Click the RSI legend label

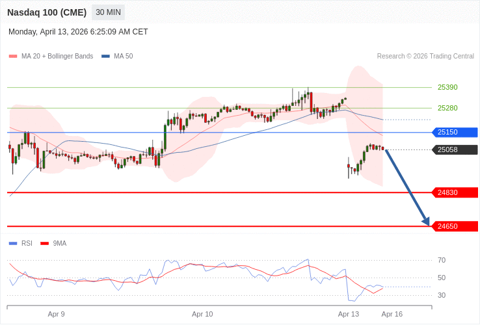(x=27, y=243)
